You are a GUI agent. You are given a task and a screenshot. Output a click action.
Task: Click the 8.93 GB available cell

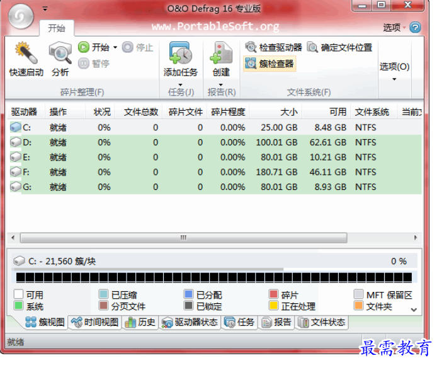[x=330, y=186]
